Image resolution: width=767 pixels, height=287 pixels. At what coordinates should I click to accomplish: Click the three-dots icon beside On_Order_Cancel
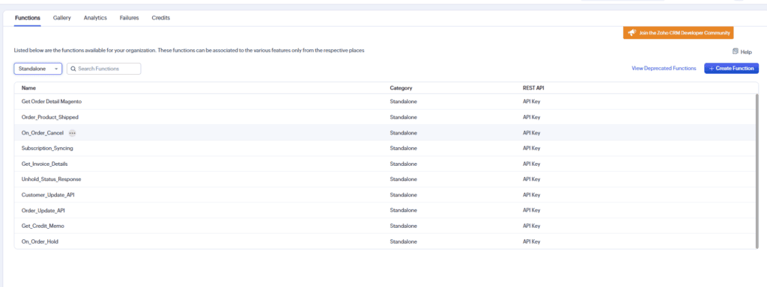click(73, 133)
